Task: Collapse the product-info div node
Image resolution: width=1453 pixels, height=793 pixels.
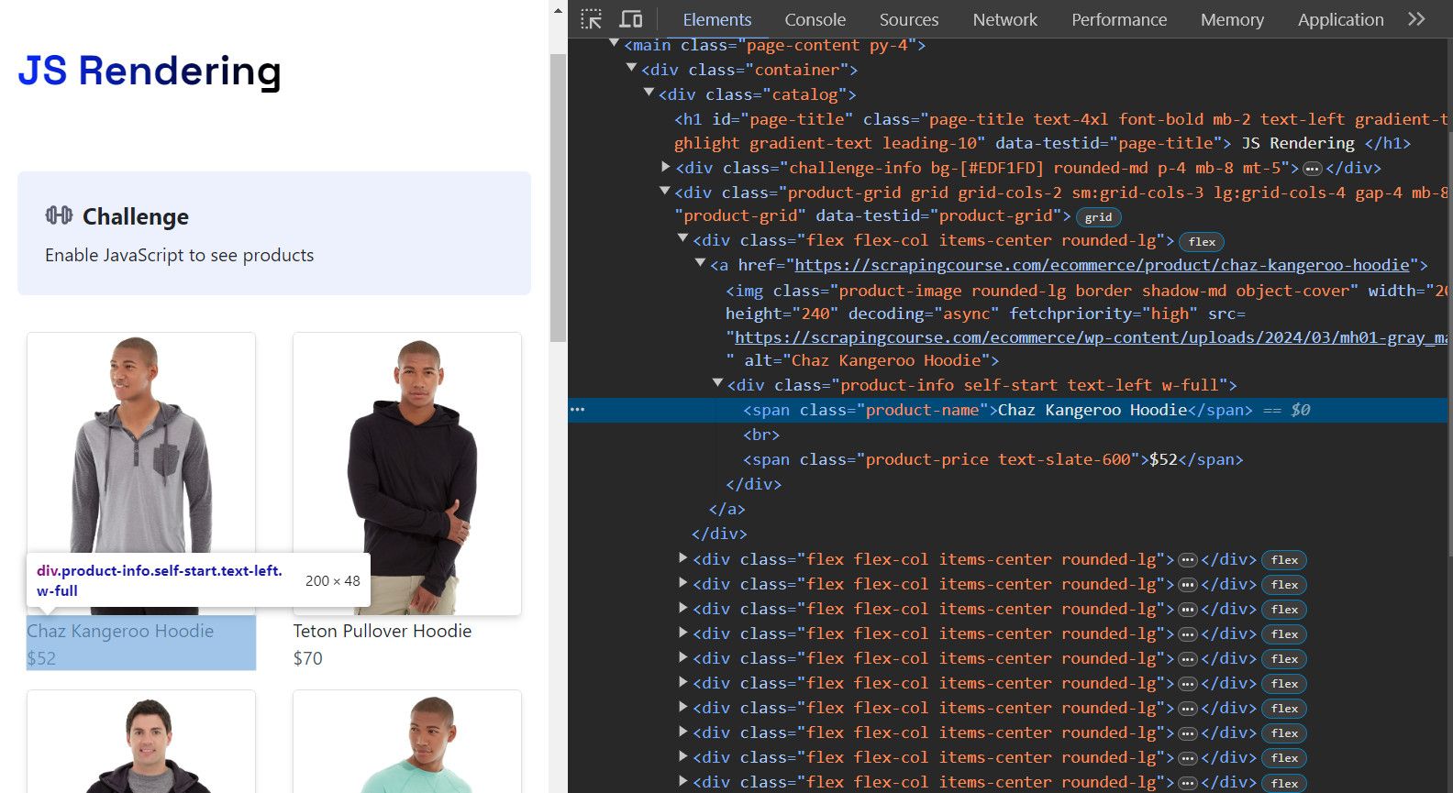Action: (717, 383)
